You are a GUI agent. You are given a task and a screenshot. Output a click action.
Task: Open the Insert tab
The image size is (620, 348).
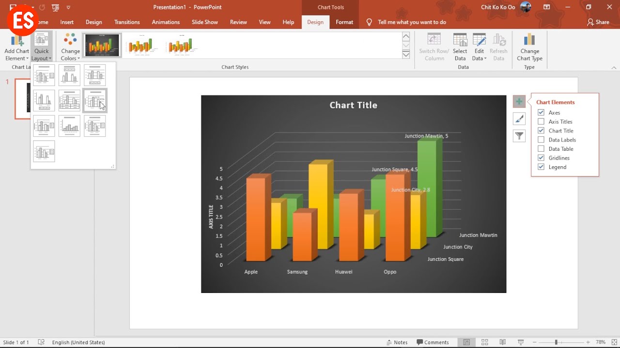click(x=67, y=22)
